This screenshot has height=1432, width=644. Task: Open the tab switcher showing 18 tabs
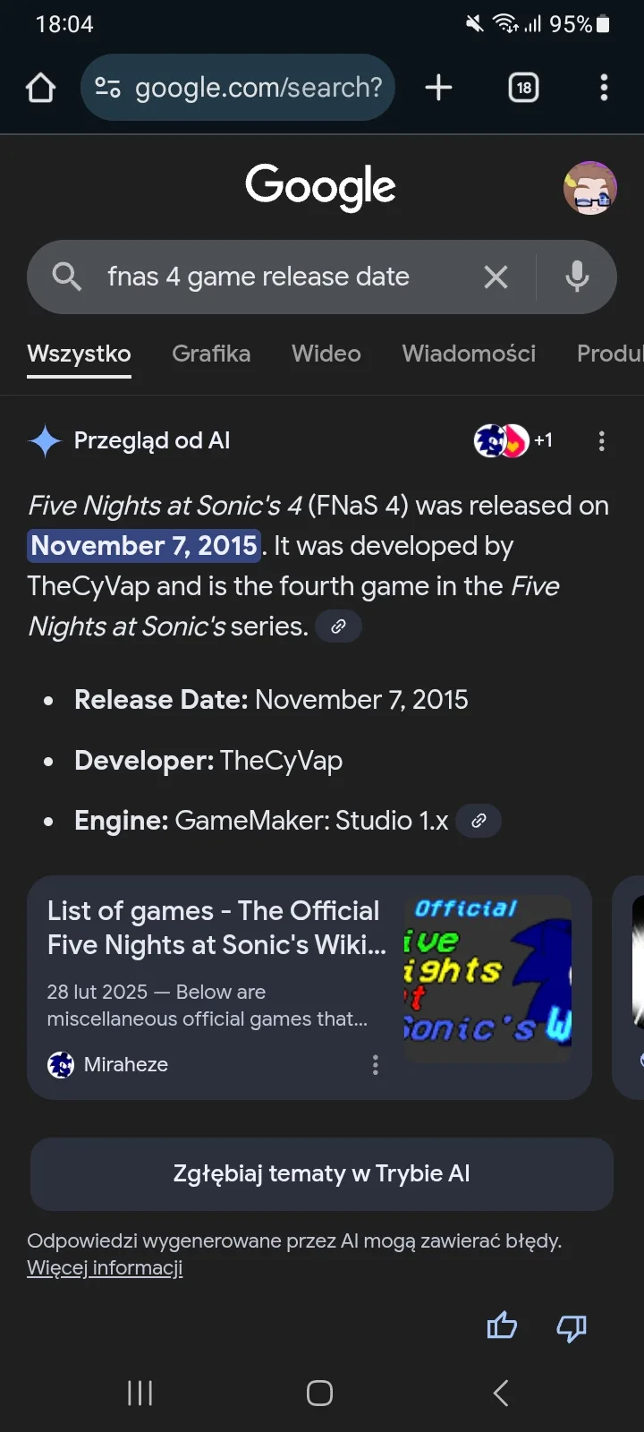(523, 88)
